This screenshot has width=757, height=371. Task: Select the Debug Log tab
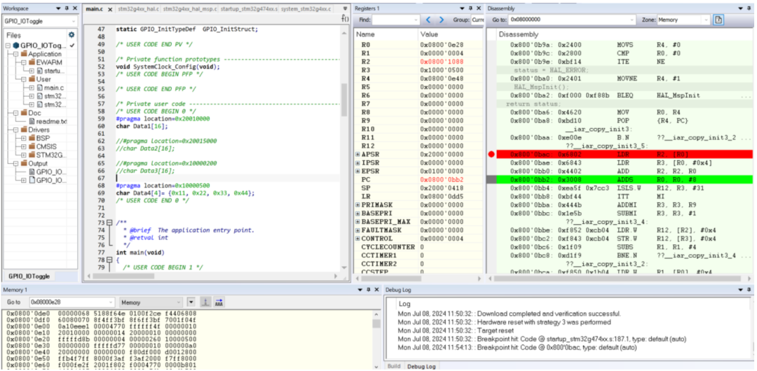tap(421, 366)
